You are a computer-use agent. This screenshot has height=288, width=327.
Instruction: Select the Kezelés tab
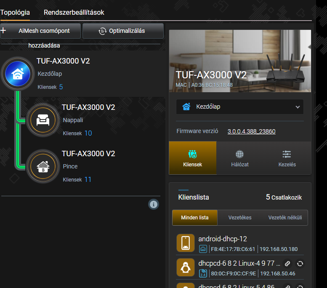point(287,158)
